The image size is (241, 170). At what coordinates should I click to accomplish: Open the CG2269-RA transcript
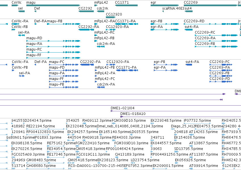point(216,41)
